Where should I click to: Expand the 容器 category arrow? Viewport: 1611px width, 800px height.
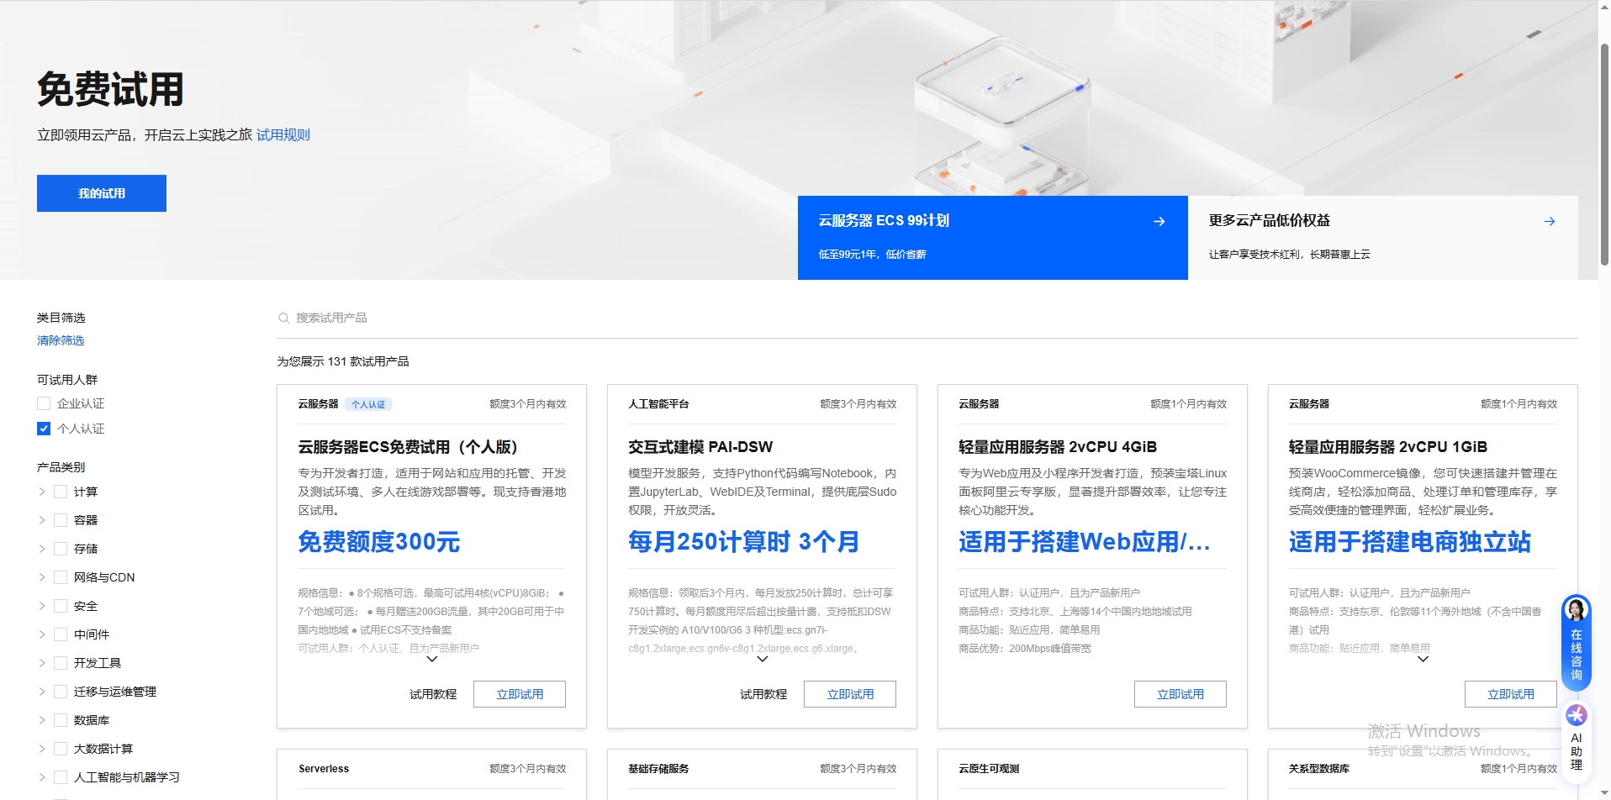pyautogui.click(x=42, y=520)
